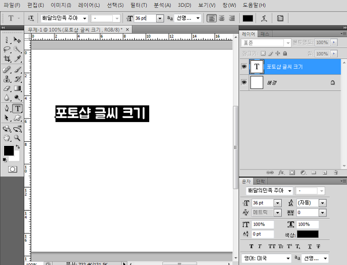Open leading (자동) dropdown
Screen dimensions: 347x265
(x=323, y=203)
